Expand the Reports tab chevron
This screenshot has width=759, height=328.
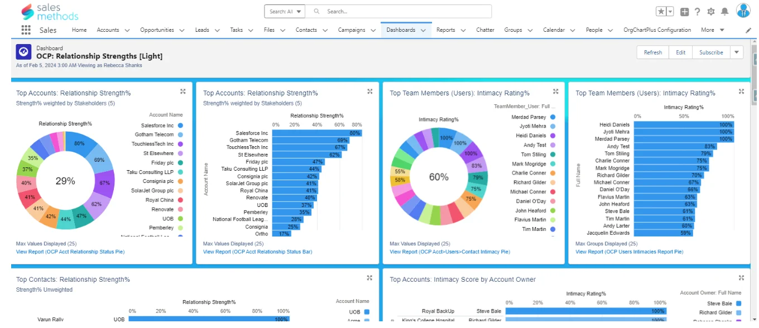point(463,30)
